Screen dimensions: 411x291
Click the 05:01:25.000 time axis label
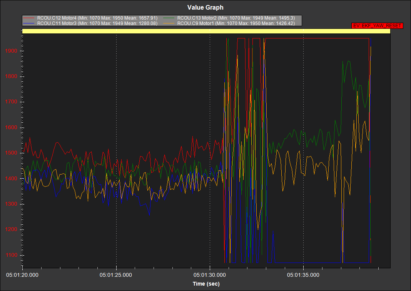[116, 275]
